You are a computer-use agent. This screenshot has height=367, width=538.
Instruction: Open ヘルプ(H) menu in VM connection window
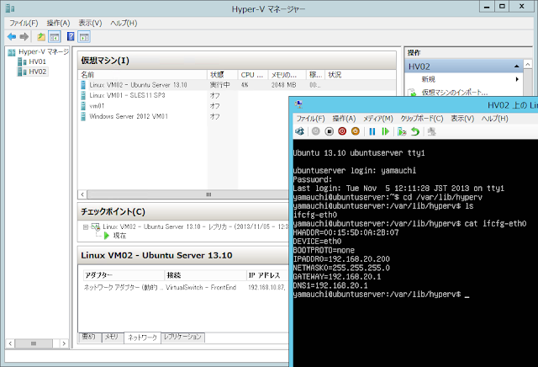click(x=495, y=119)
